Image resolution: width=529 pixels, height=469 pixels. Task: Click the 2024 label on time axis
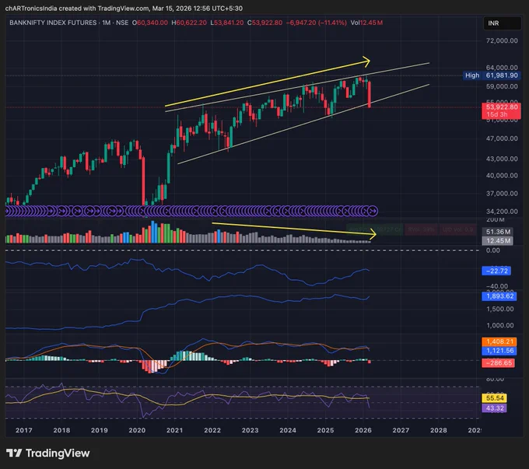point(288,430)
